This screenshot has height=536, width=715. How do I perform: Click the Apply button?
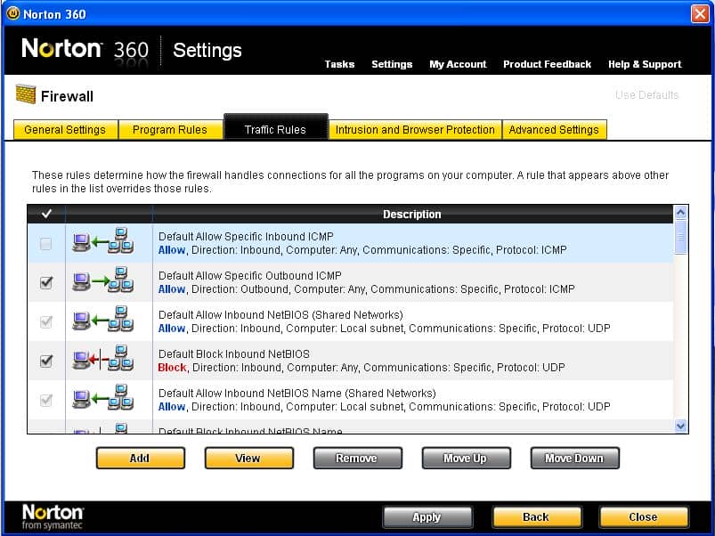pyautogui.click(x=427, y=516)
